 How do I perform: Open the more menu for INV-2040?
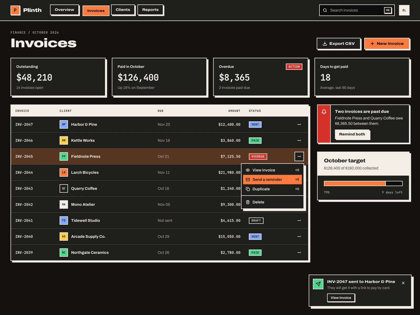(x=299, y=237)
